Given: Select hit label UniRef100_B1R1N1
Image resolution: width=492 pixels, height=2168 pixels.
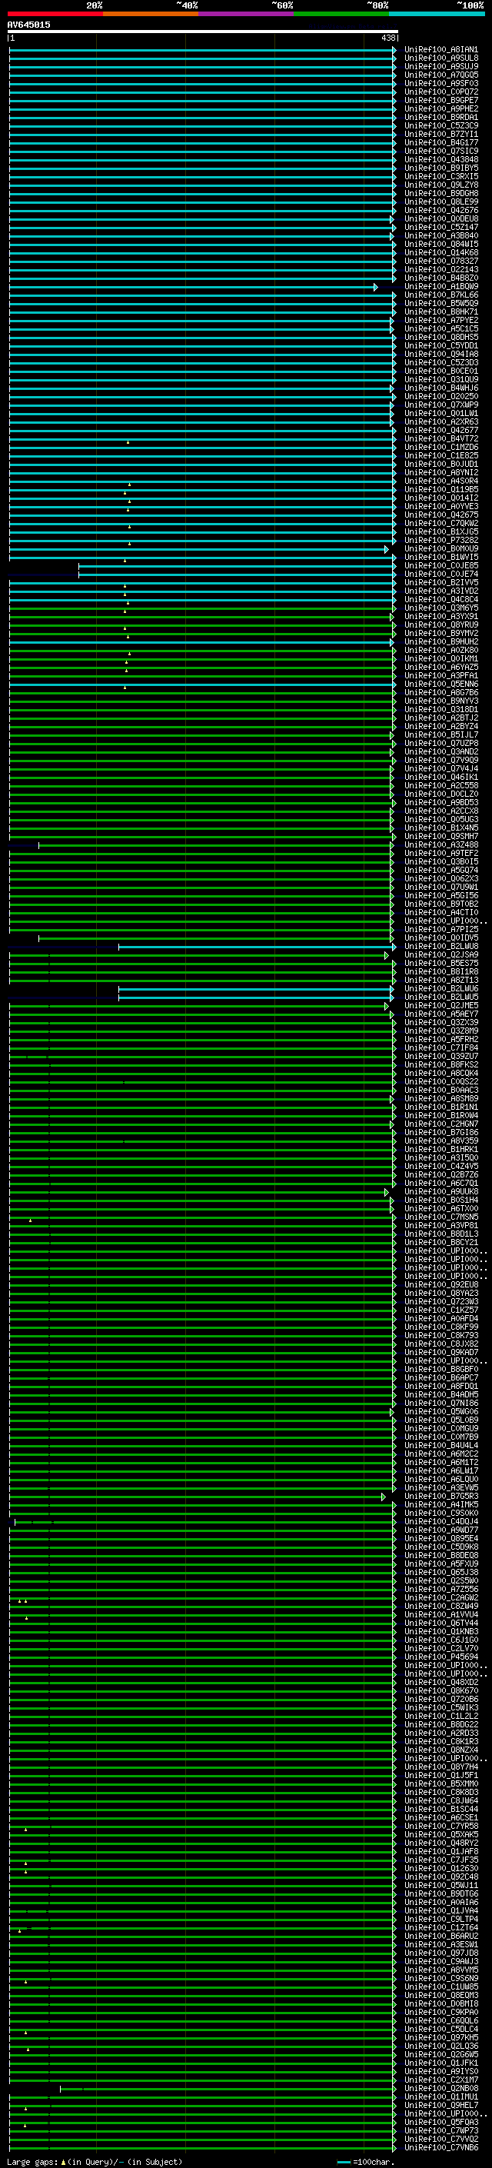Looking at the screenshot, I should click(441, 1107).
